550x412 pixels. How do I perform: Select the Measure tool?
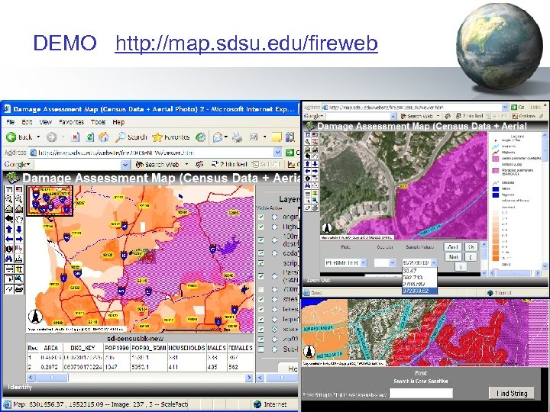(x=18, y=259)
